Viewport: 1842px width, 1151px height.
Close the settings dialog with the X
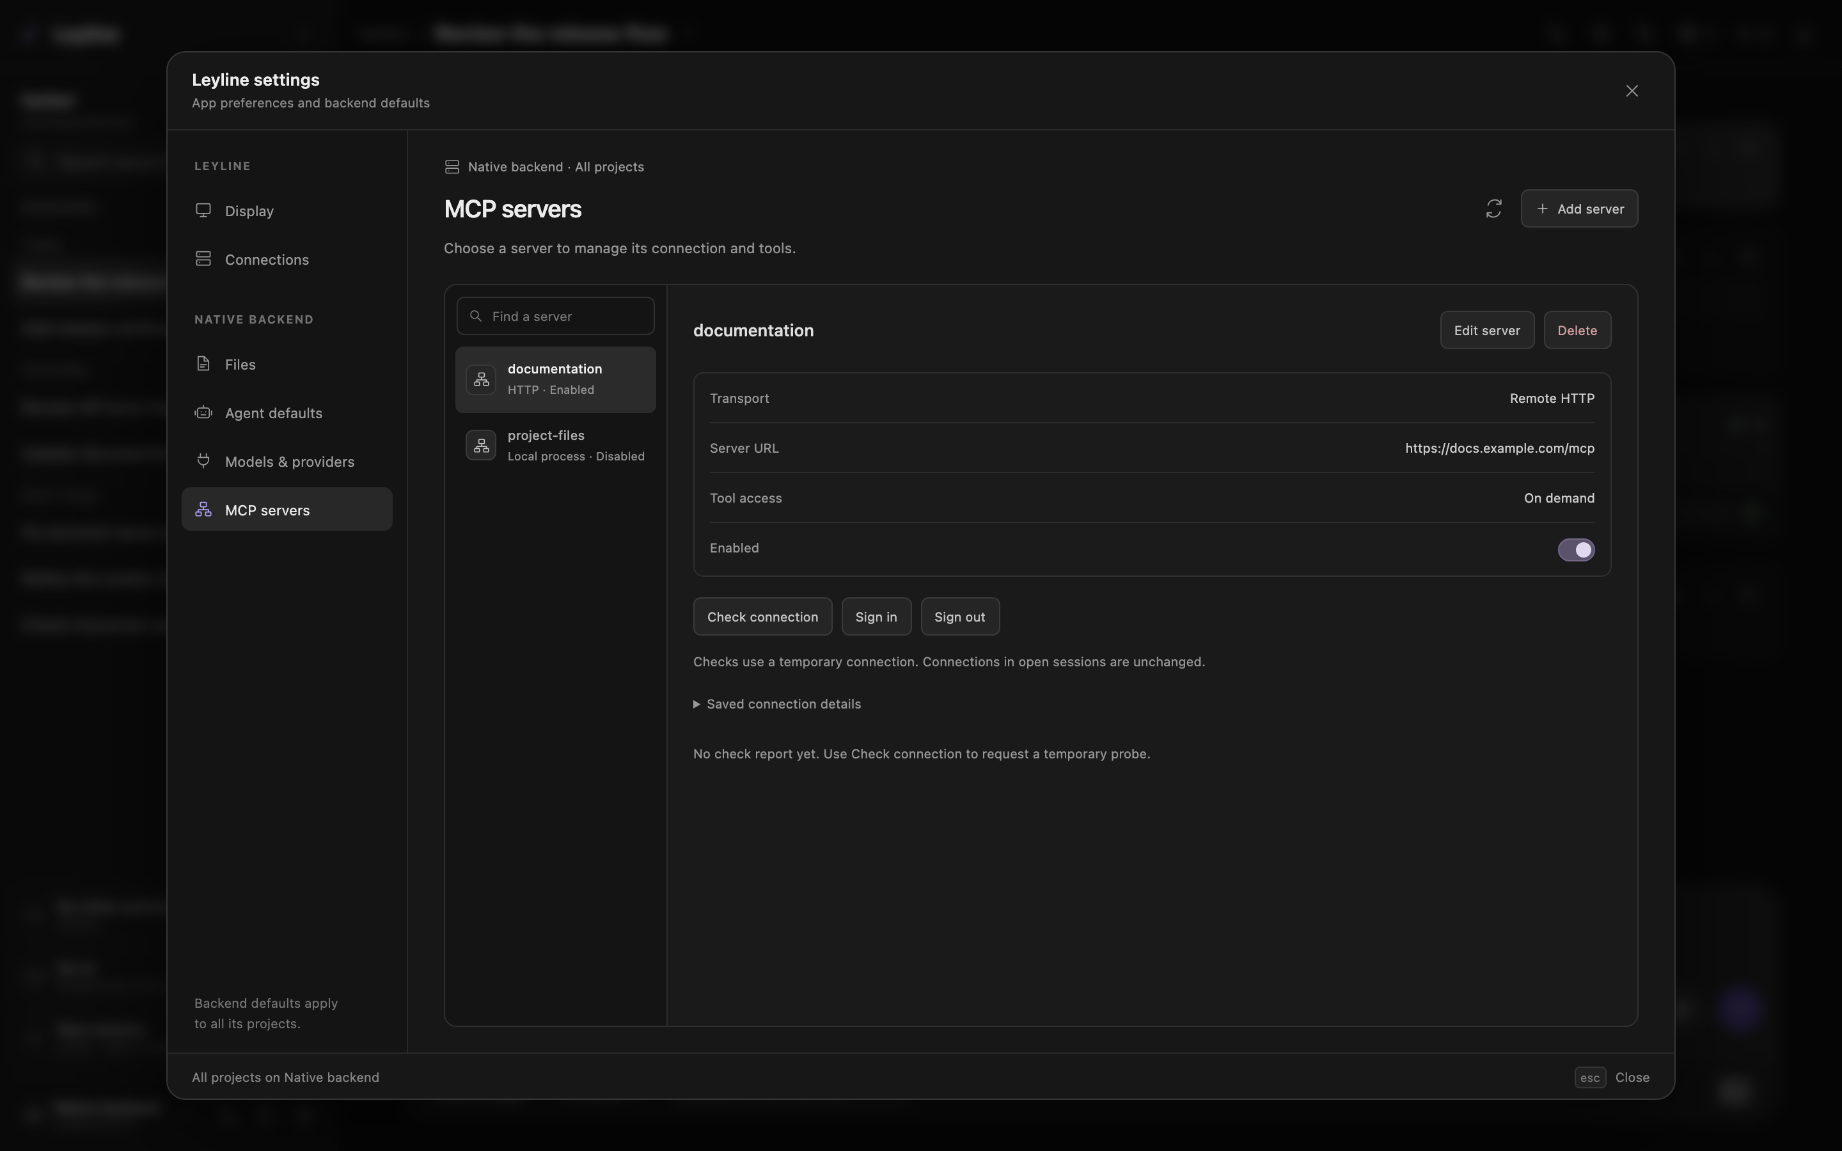[x=1632, y=91]
